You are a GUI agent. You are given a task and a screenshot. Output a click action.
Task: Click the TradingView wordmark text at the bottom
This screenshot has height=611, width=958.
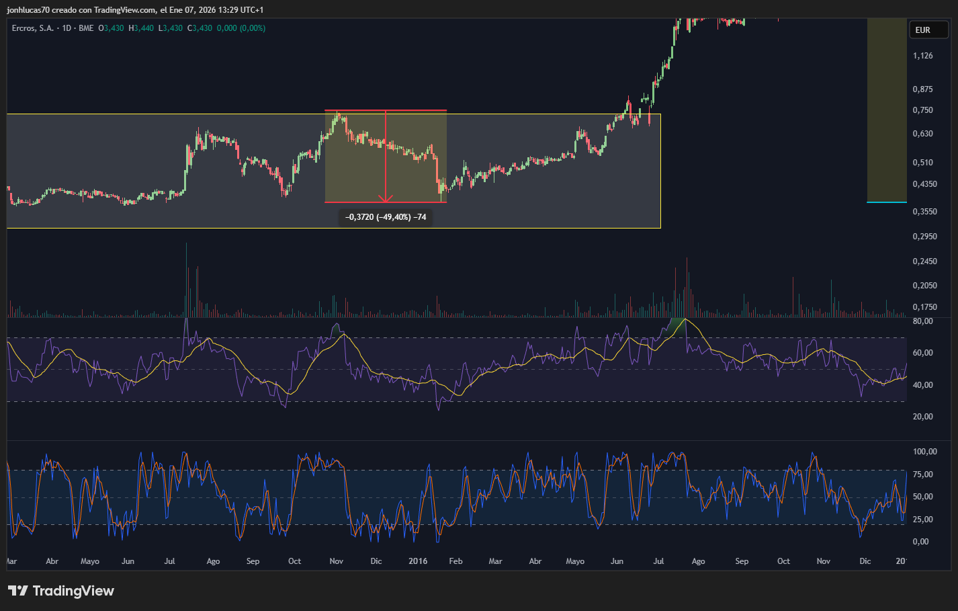click(x=73, y=591)
